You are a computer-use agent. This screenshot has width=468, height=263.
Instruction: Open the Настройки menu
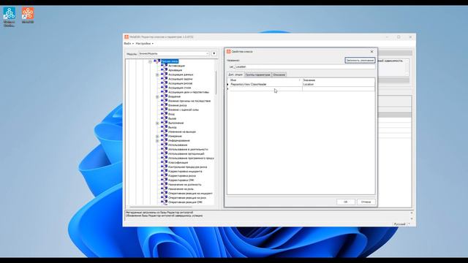pos(145,44)
